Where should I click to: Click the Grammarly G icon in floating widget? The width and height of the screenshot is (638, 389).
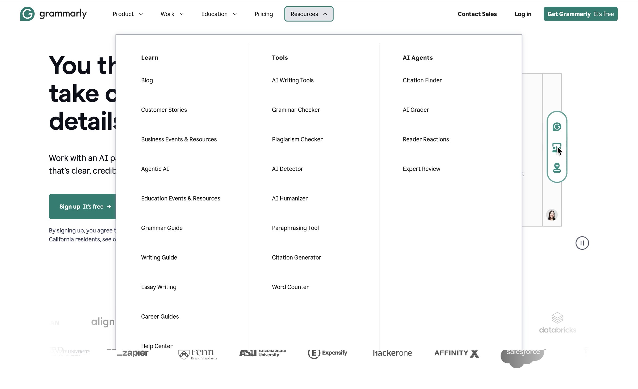point(557,127)
